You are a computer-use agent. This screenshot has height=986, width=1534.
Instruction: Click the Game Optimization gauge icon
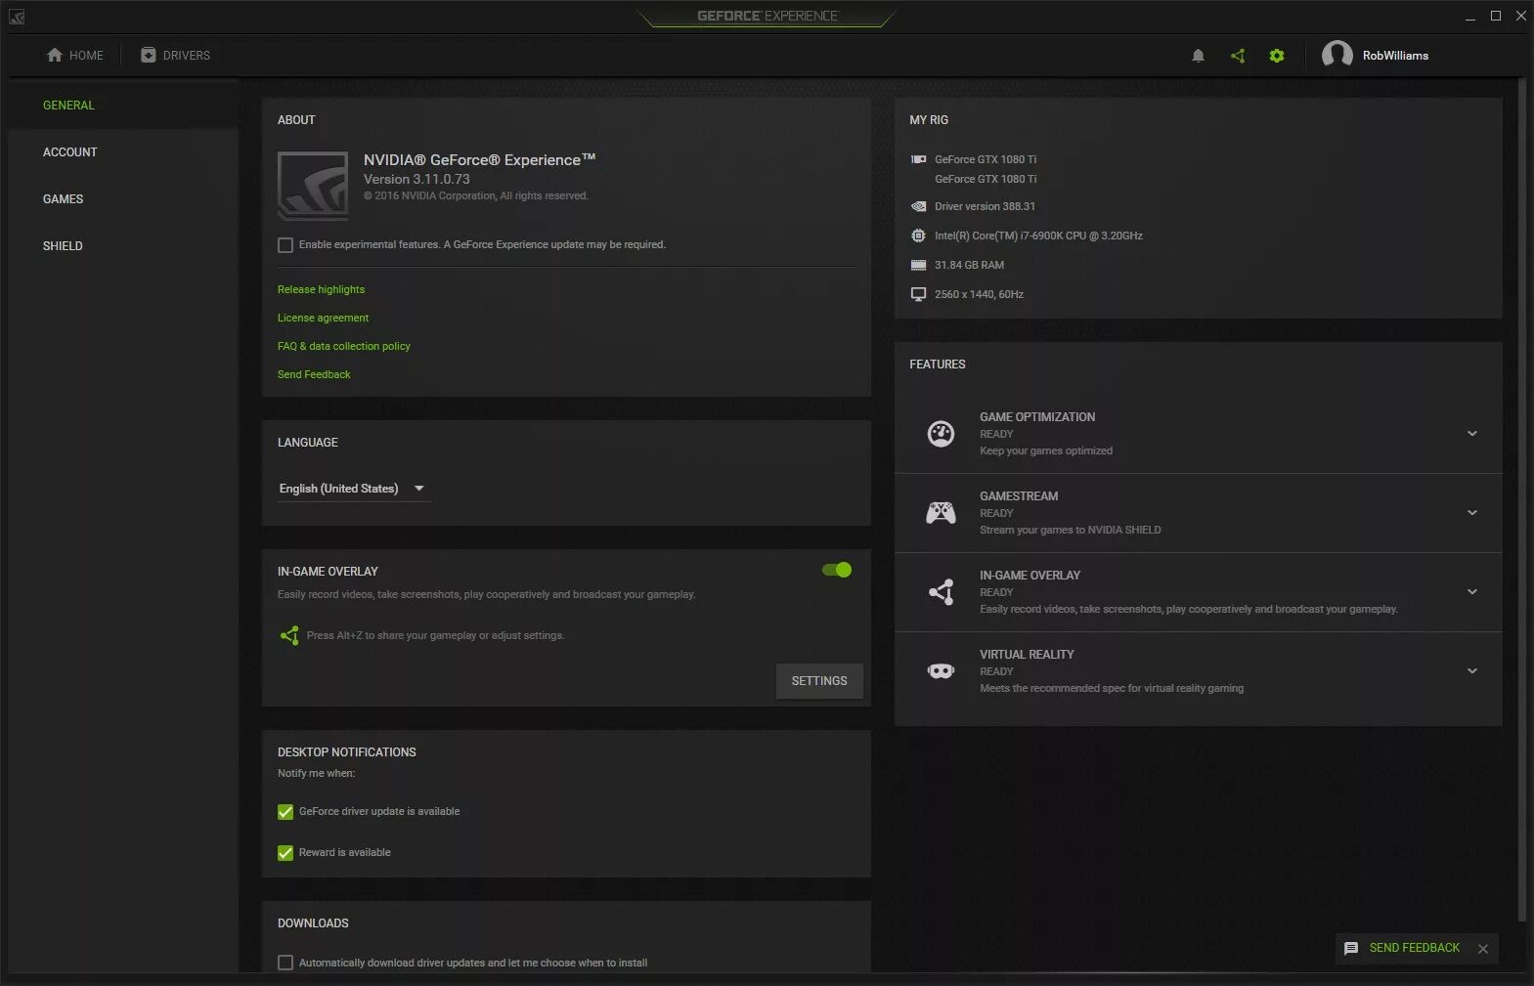click(941, 433)
